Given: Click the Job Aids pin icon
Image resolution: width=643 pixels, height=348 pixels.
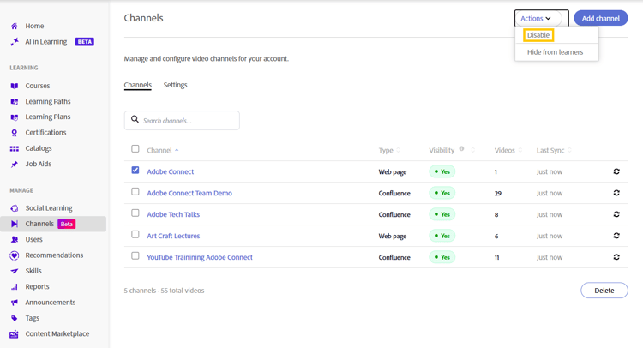Looking at the screenshot, I should [x=15, y=165].
